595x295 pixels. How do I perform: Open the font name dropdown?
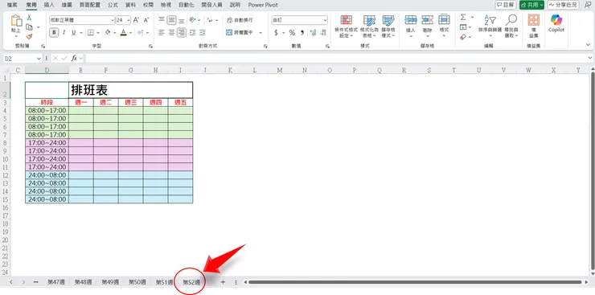click(113, 20)
